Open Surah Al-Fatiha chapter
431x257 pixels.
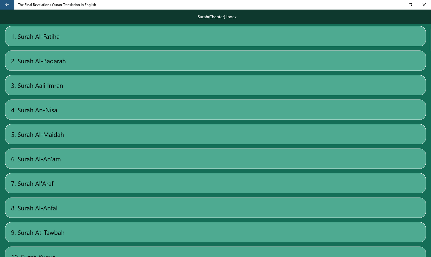215,36
